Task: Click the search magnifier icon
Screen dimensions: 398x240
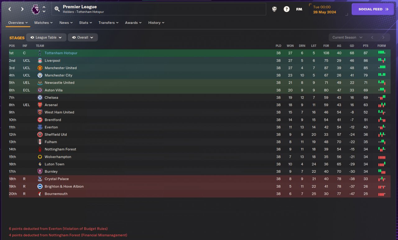Action: 57,9
